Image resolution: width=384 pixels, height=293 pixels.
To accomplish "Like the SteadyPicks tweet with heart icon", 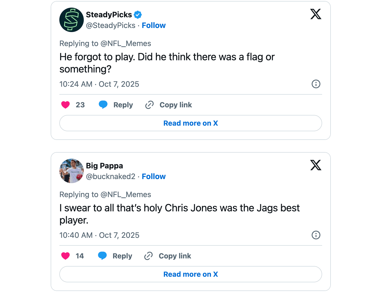I will click(x=65, y=105).
